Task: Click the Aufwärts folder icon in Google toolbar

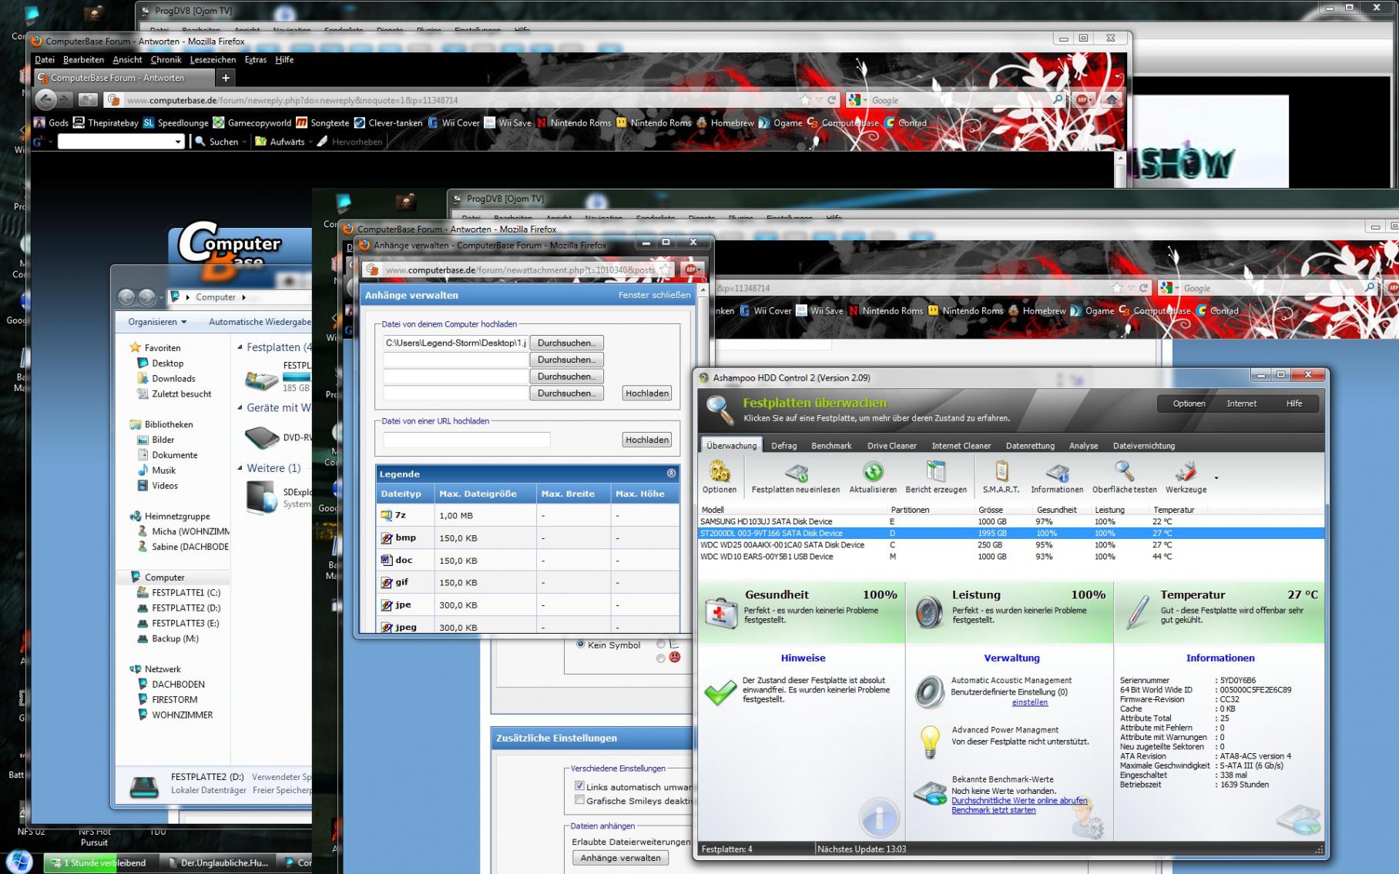Action: point(261,142)
